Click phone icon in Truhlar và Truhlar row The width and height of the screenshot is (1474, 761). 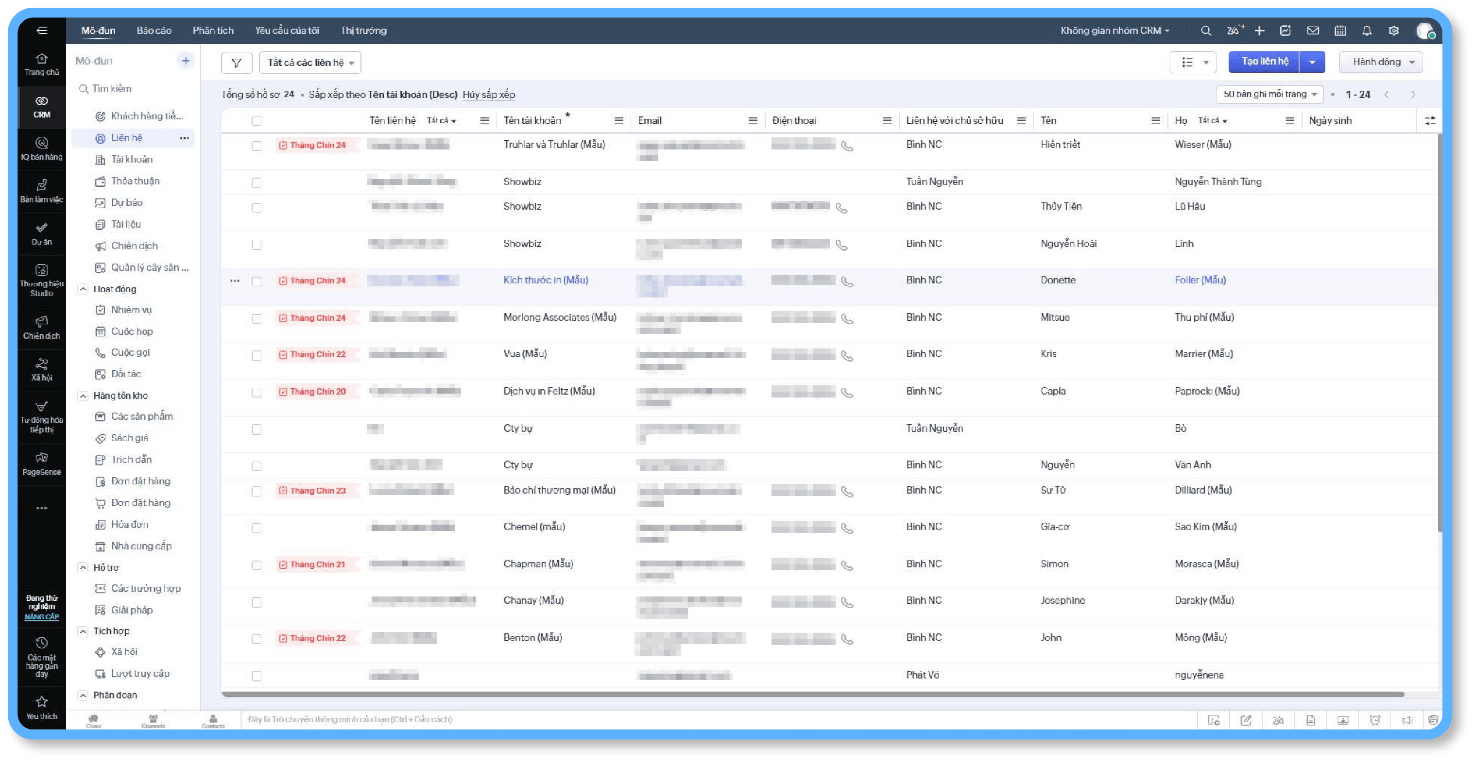(847, 147)
